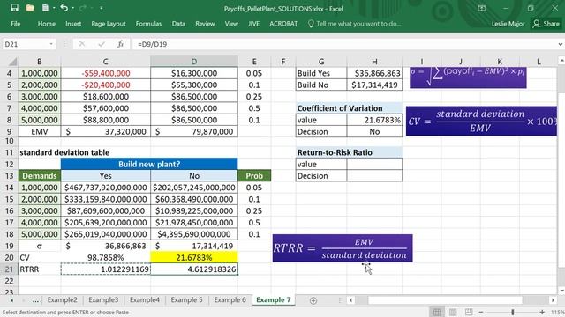Open the File menu
565x317 pixels.
click(16, 24)
